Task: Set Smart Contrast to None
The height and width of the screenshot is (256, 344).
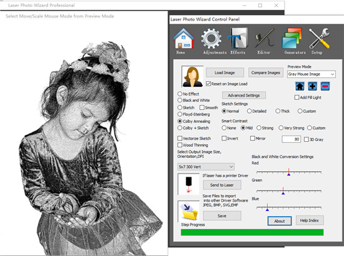Action: 224,128
